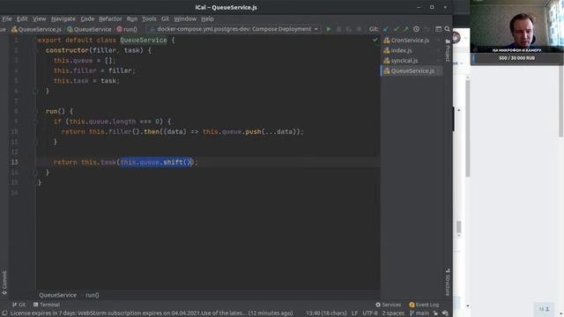This screenshot has height=317, width=564.
Task: Open the Refactor menu
Action: click(x=110, y=18)
